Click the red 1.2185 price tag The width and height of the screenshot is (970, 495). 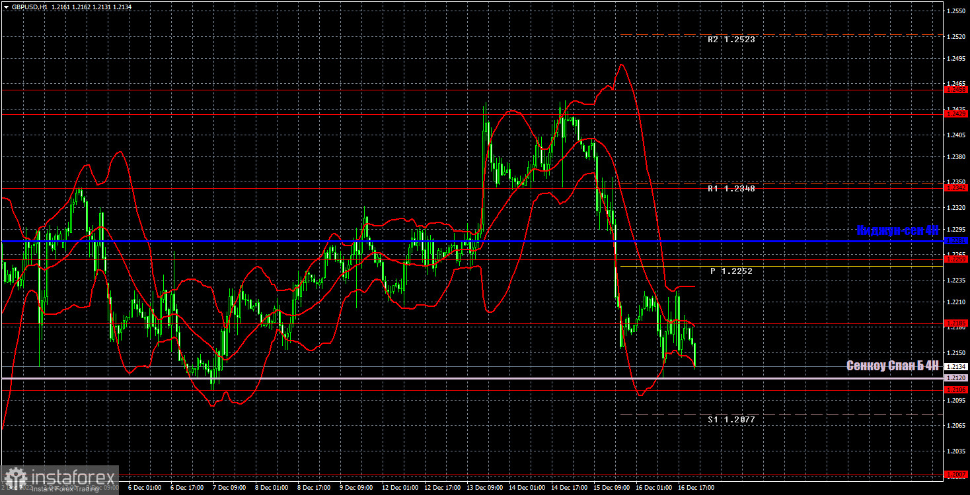point(957,323)
